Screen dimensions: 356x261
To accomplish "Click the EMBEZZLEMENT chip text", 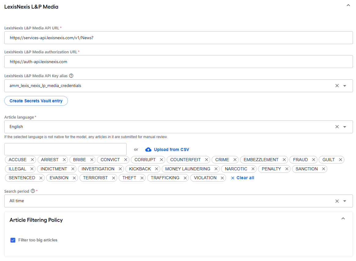I will pyautogui.click(x=261, y=160).
